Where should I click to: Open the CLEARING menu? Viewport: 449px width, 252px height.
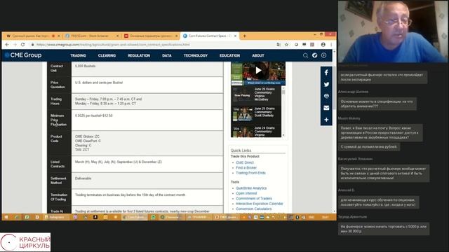pyautogui.click(x=107, y=56)
